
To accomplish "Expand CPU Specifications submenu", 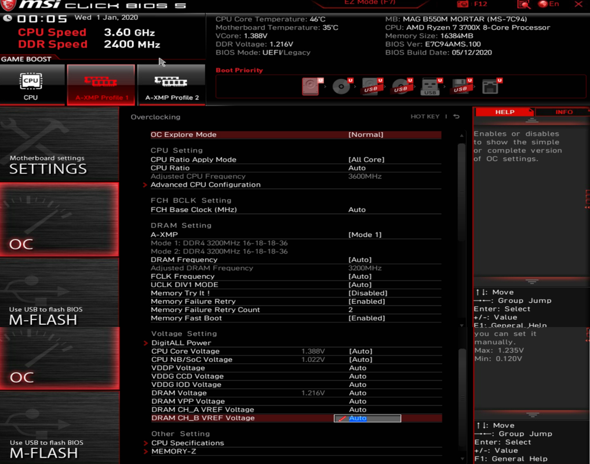I will [x=187, y=443].
